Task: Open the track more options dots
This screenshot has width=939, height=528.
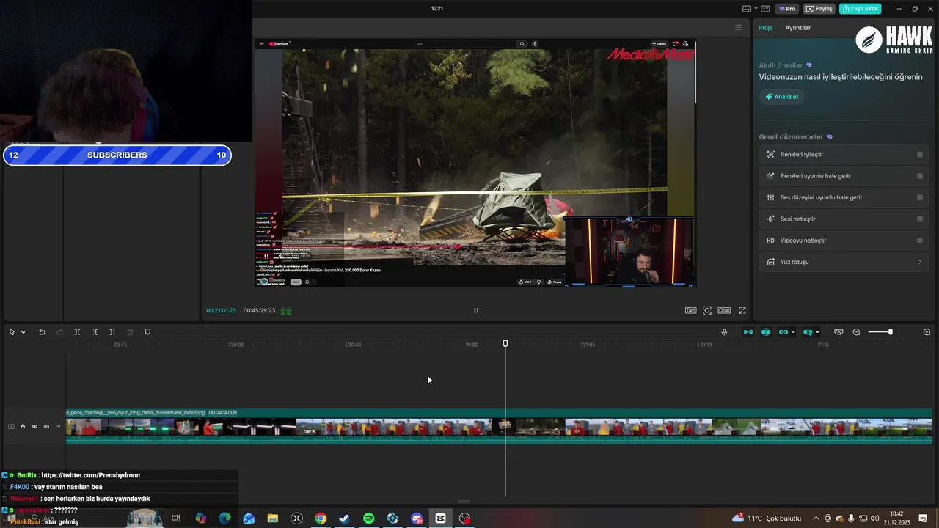Action: coord(58,426)
